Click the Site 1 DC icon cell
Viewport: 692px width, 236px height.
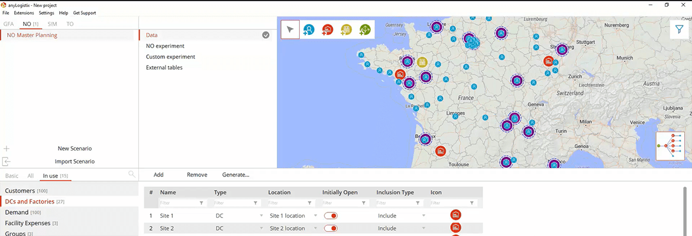(x=455, y=215)
